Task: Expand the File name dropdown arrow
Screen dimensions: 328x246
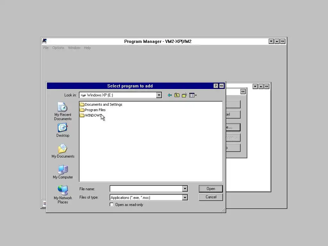Action: point(185,189)
